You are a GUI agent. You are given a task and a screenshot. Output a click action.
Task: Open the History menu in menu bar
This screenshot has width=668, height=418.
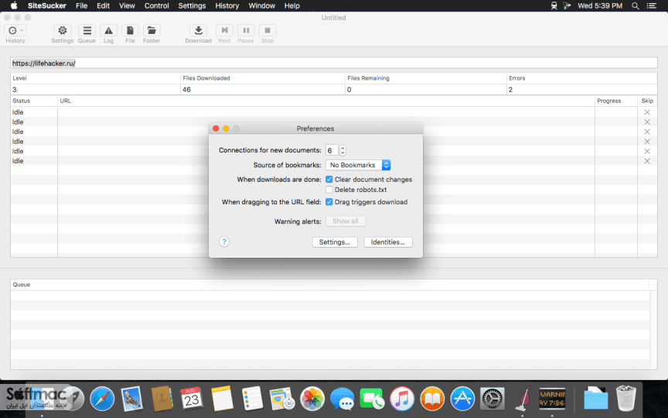click(x=227, y=5)
